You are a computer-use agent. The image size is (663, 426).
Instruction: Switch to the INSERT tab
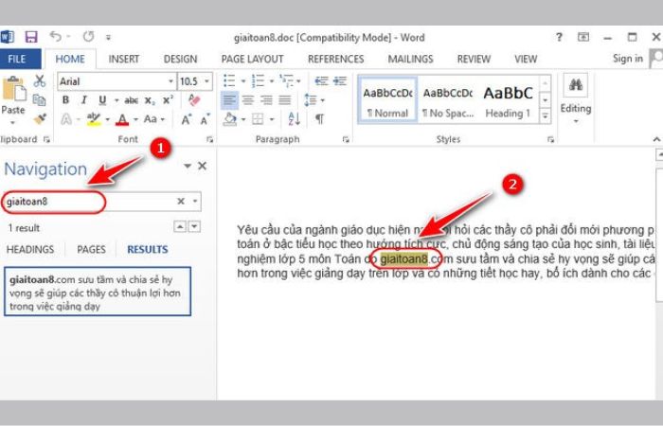[x=123, y=59]
